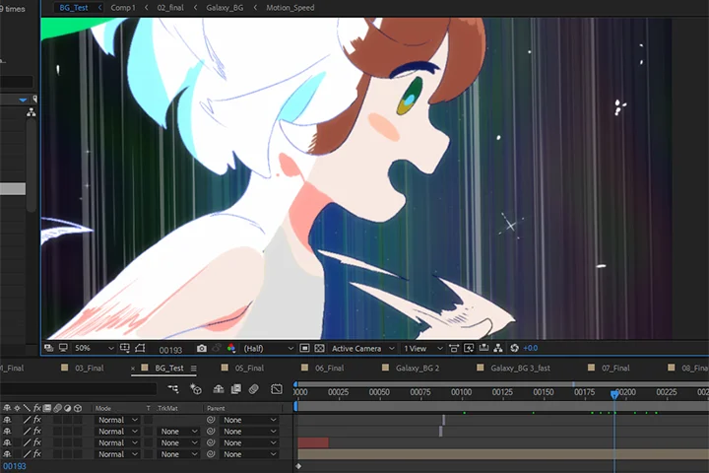This screenshot has width=709, height=473.
Task: Open the 1 View layout dropdown
Action: pyautogui.click(x=422, y=348)
